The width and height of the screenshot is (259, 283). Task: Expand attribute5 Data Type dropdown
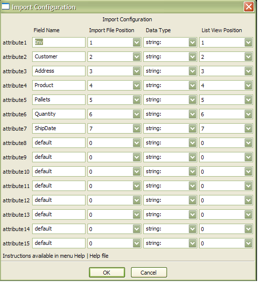pyautogui.click(x=193, y=99)
